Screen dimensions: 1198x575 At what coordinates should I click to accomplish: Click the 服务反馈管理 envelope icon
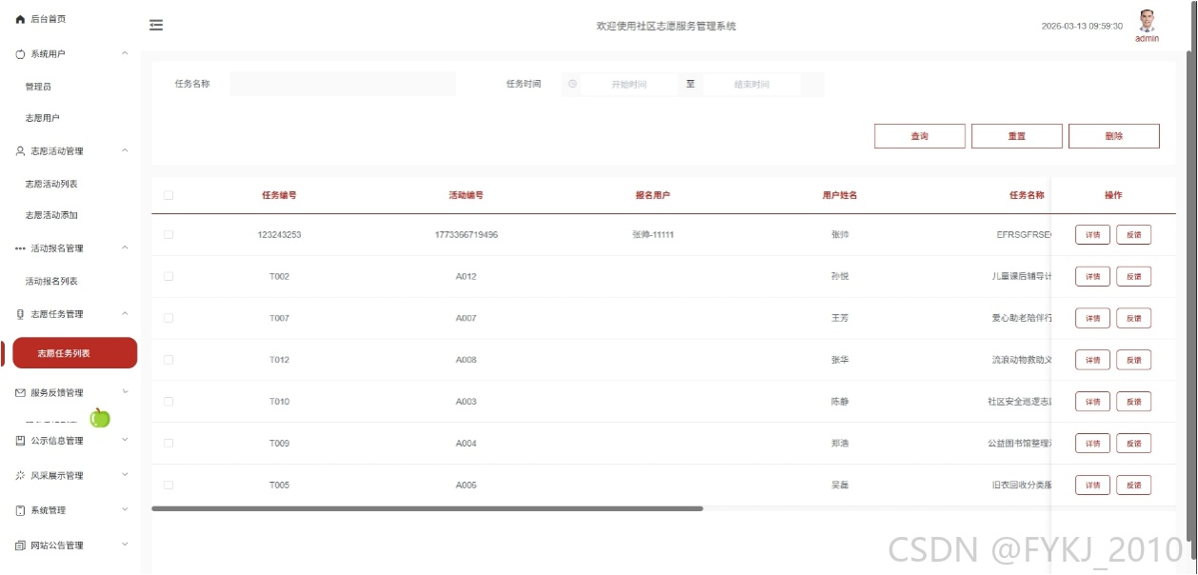(20, 392)
